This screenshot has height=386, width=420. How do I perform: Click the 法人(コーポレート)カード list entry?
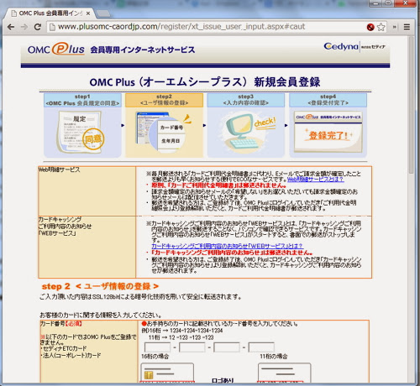[x=71, y=356]
